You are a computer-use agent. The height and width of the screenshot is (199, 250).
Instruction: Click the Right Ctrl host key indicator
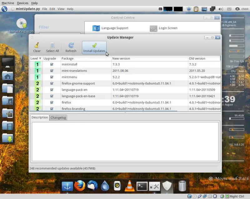pos(237,196)
